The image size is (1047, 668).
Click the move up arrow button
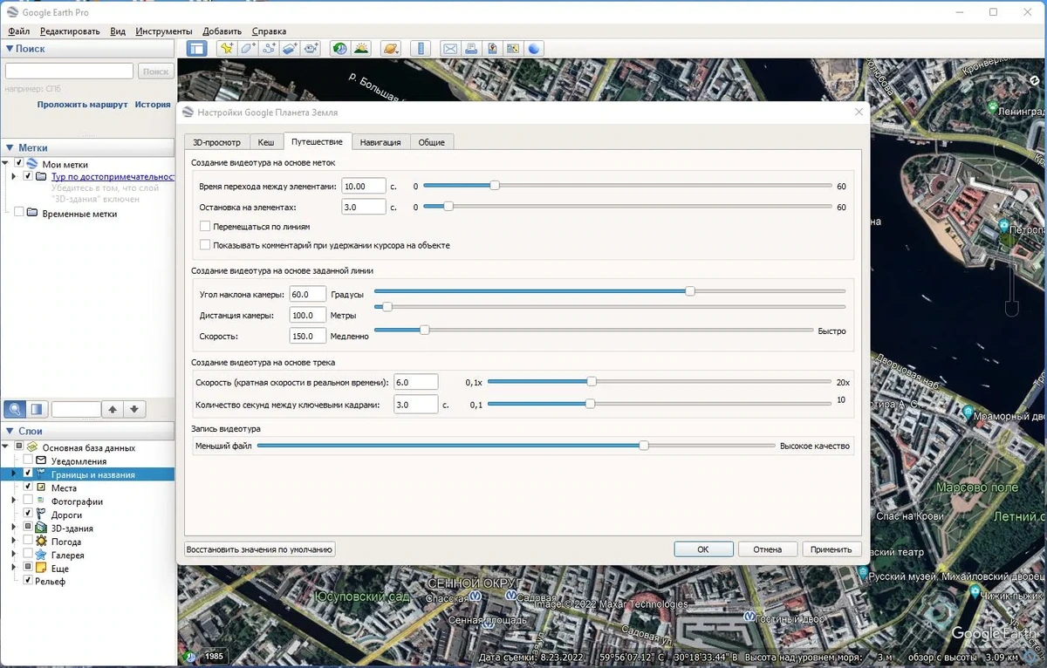(x=113, y=409)
